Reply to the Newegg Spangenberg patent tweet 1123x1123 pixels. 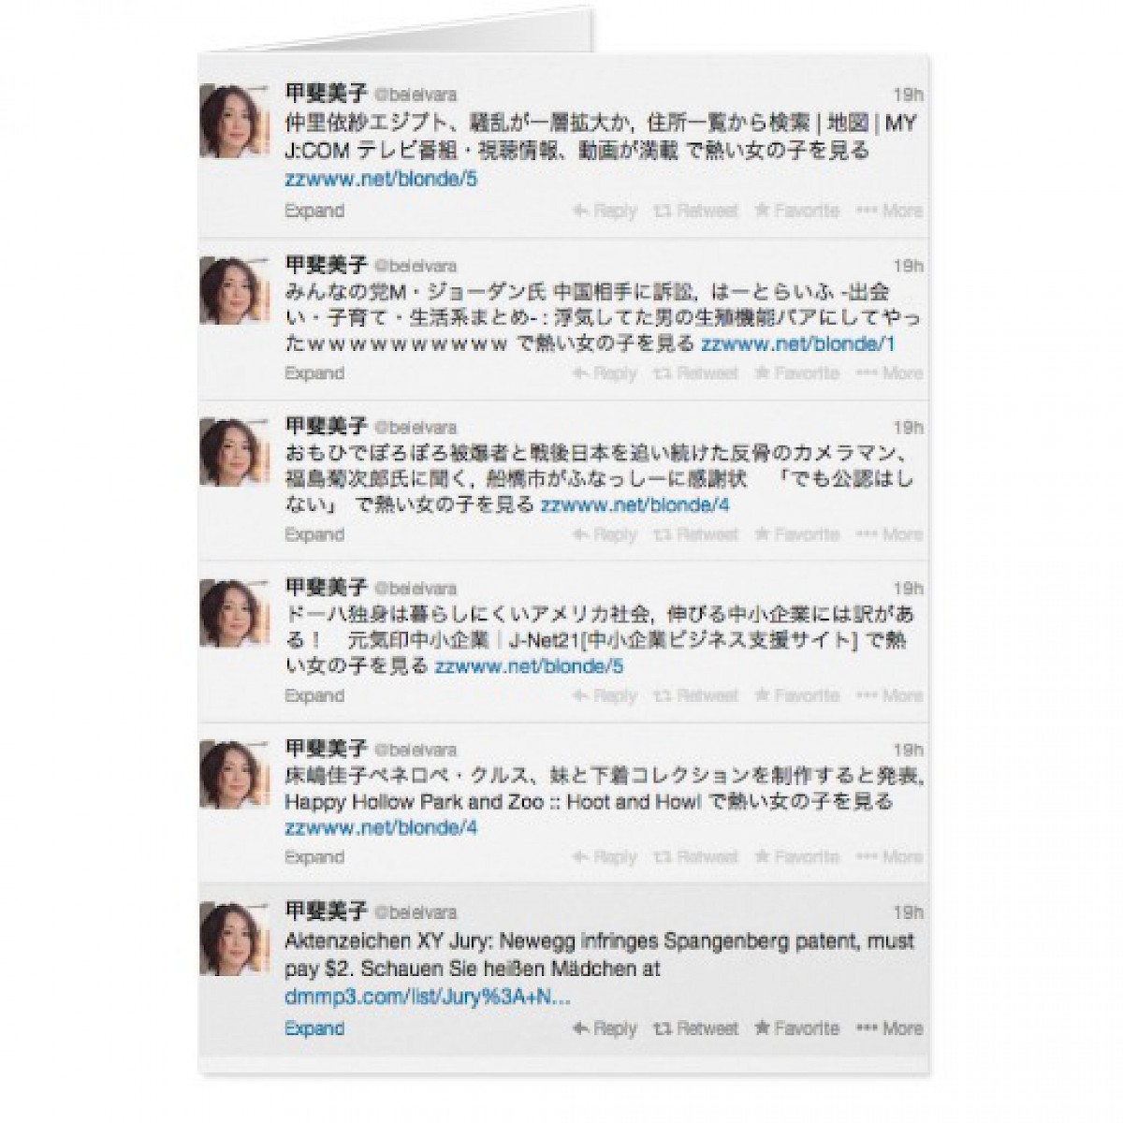click(605, 1028)
